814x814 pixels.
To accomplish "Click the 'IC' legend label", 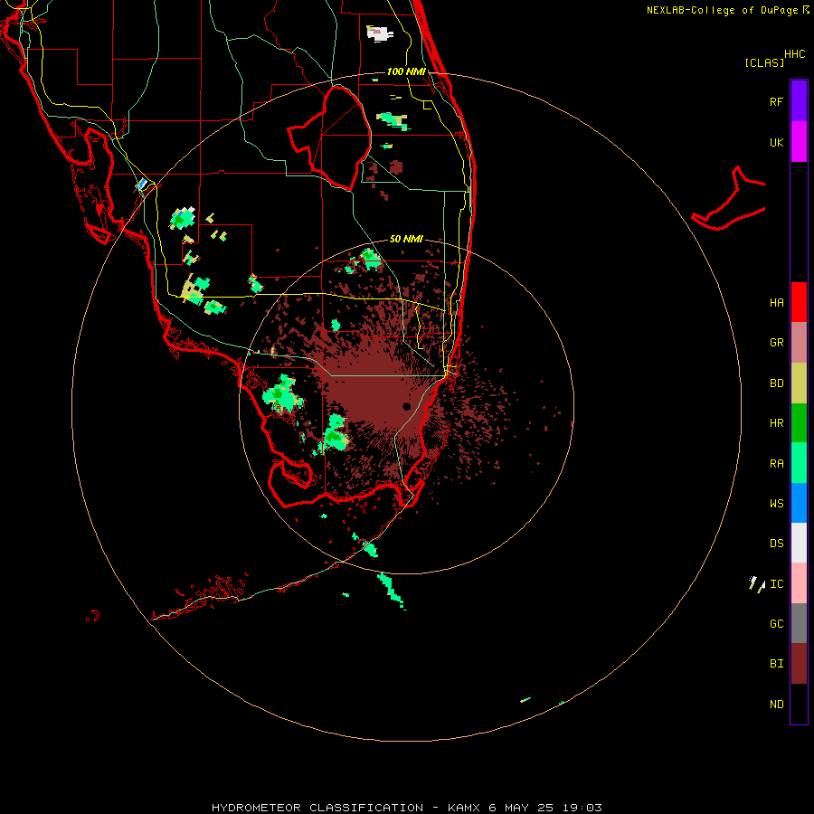I will point(776,584).
